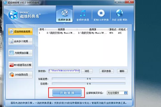This screenshot has width=161, height=107.
Task: Click the 保存到 path input field
Action: 64,71
